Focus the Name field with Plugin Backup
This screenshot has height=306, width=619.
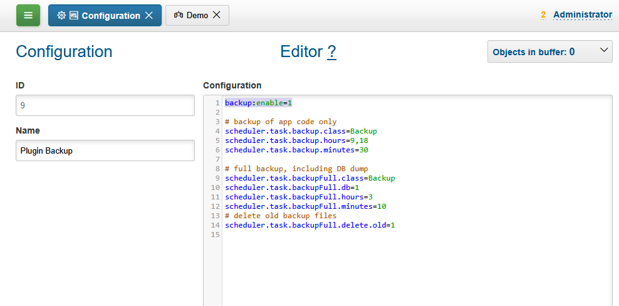pyautogui.click(x=105, y=150)
